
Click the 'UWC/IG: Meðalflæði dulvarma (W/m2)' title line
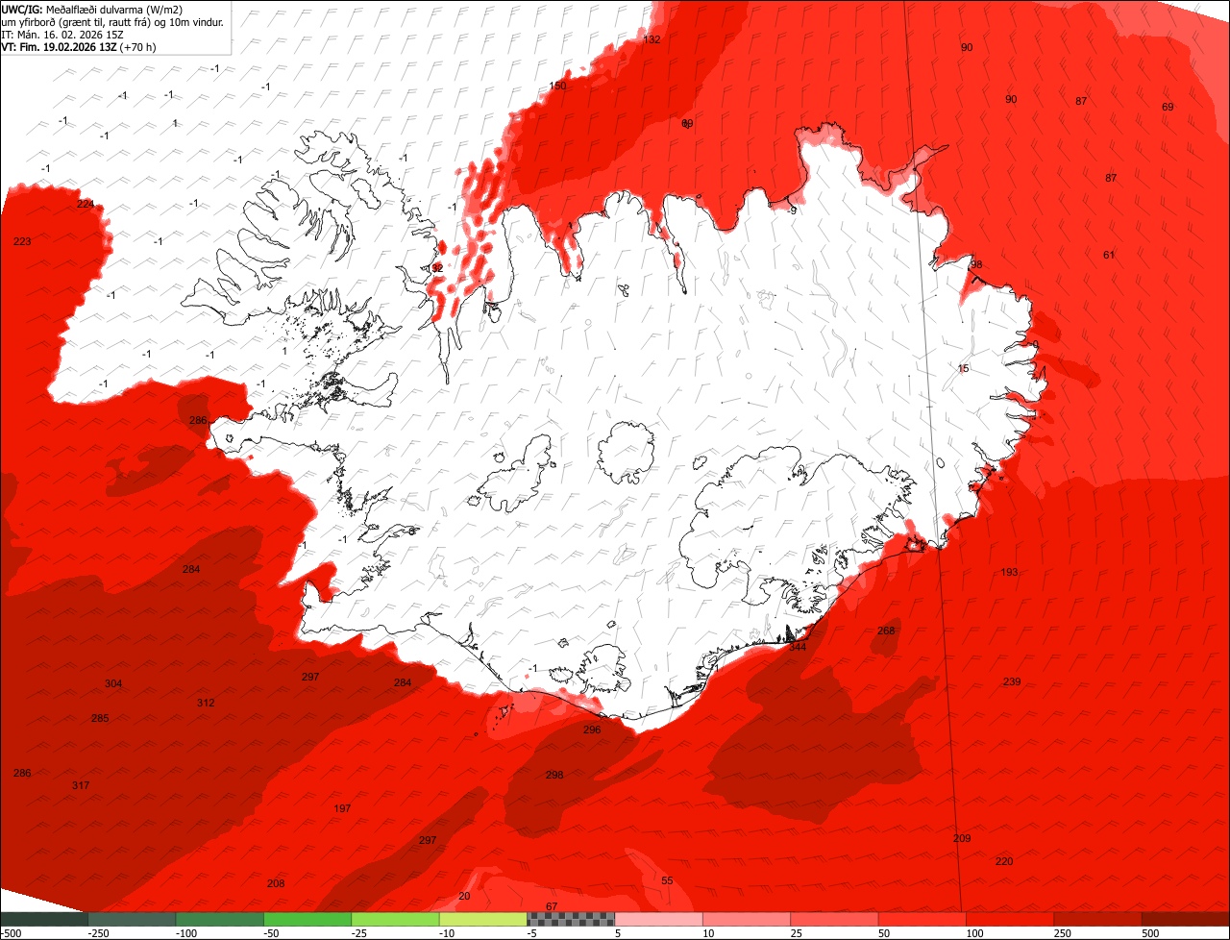click(92, 10)
